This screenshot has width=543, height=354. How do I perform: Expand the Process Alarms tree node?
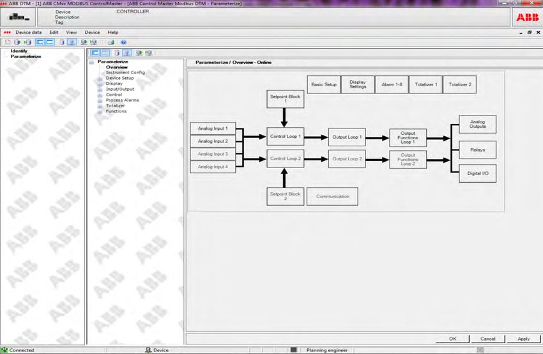[100, 100]
